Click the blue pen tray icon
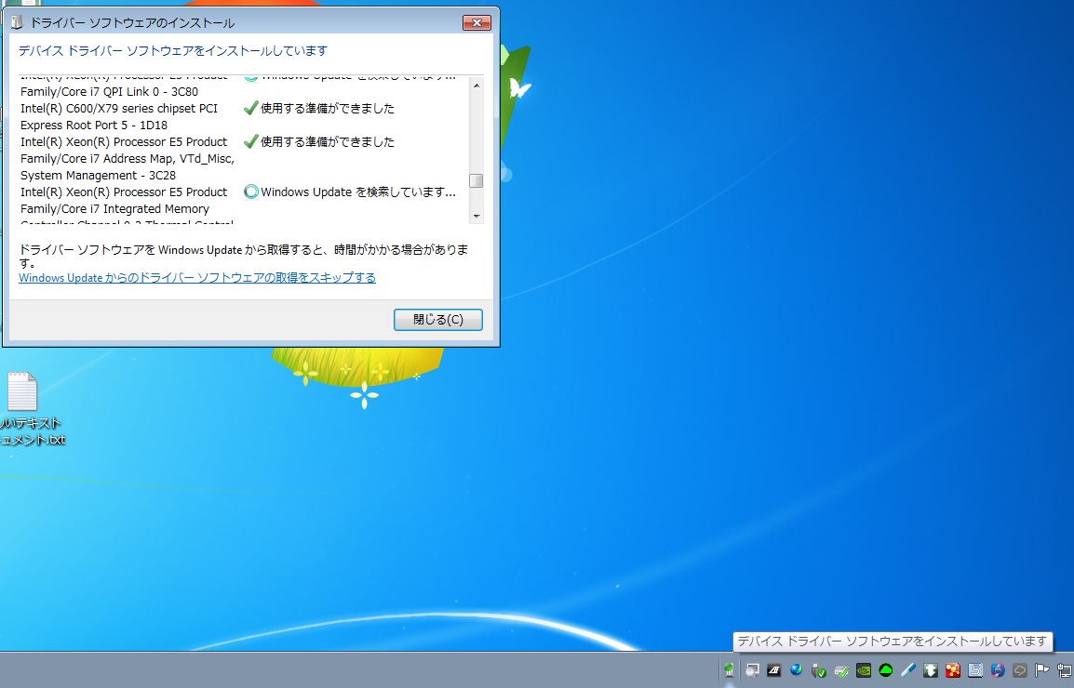The height and width of the screenshot is (688, 1074). point(908,670)
